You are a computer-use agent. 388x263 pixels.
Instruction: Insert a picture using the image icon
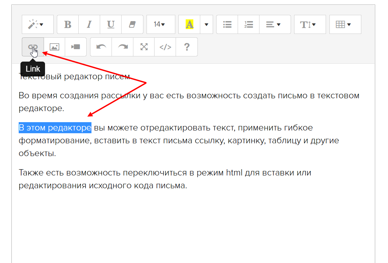tap(54, 47)
